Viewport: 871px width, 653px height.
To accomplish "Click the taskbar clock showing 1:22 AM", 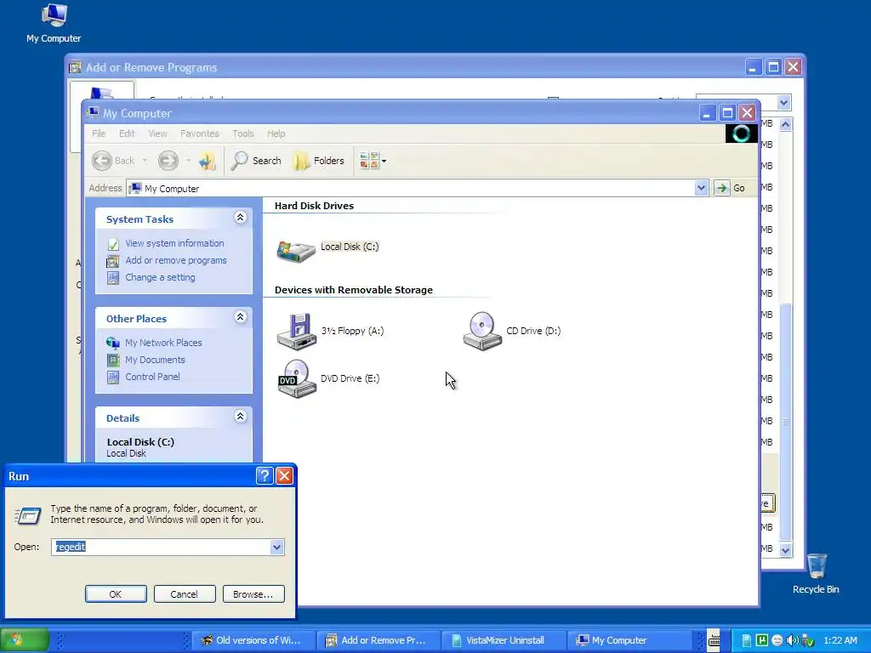I will [840, 641].
